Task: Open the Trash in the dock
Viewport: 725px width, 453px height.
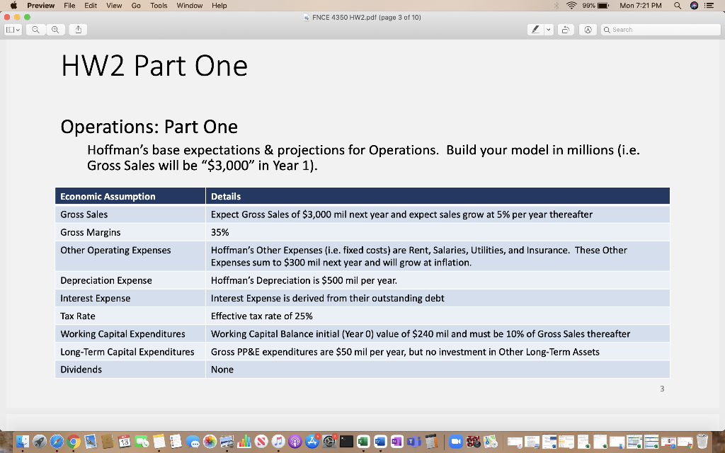Action: click(702, 442)
